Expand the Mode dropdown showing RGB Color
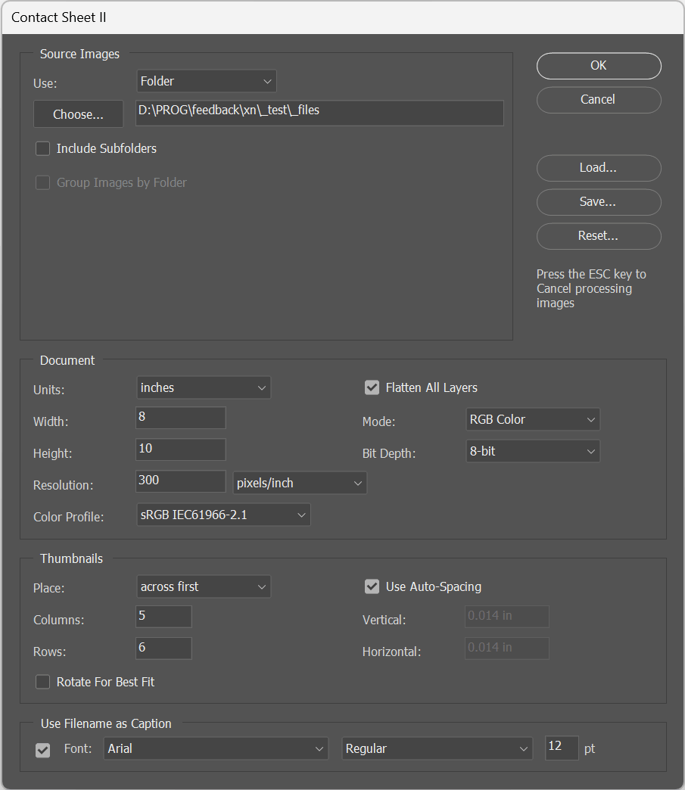The image size is (685, 790). coord(532,419)
